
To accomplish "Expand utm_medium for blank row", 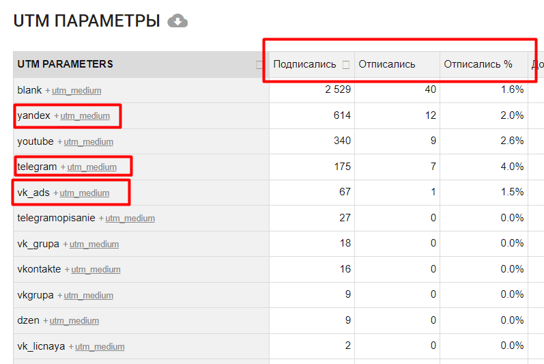I will [76, 91].
